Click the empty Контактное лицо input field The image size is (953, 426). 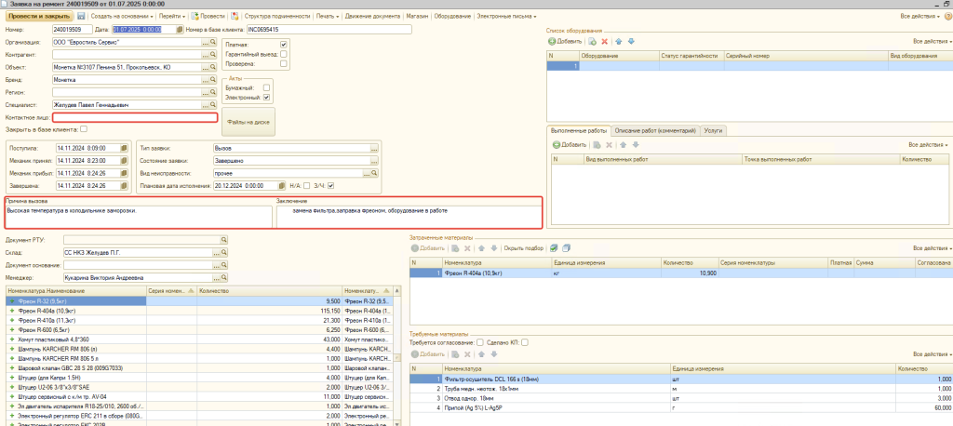135,117
